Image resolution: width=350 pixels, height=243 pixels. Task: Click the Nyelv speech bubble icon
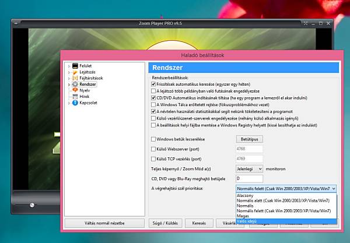click(75, 90)
